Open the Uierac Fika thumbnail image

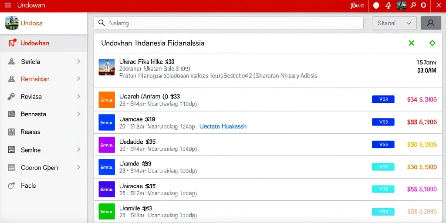pyautogui.click(x=107, y=67)
